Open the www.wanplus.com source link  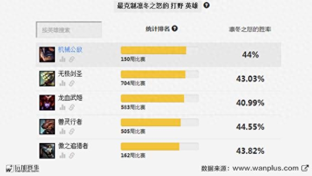pyautogui.click(x=265, y=168)
